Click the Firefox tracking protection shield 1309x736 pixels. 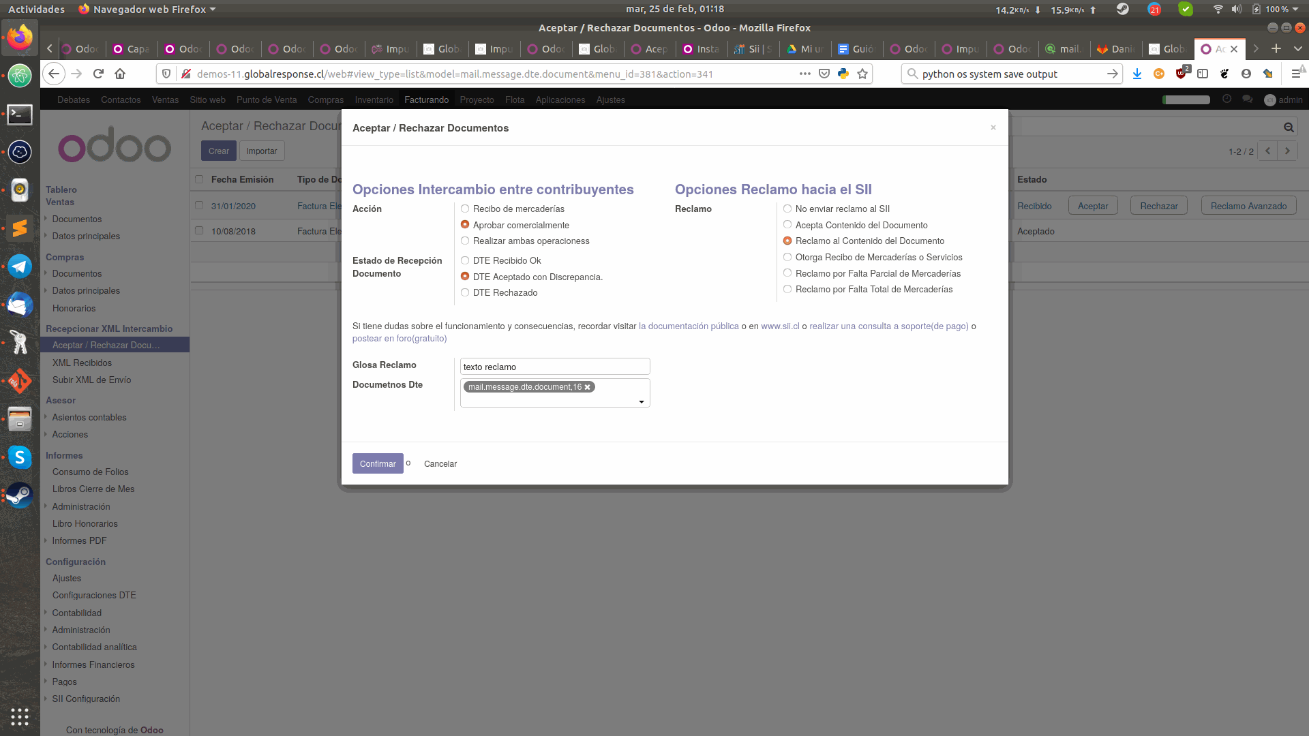(166, 74)
